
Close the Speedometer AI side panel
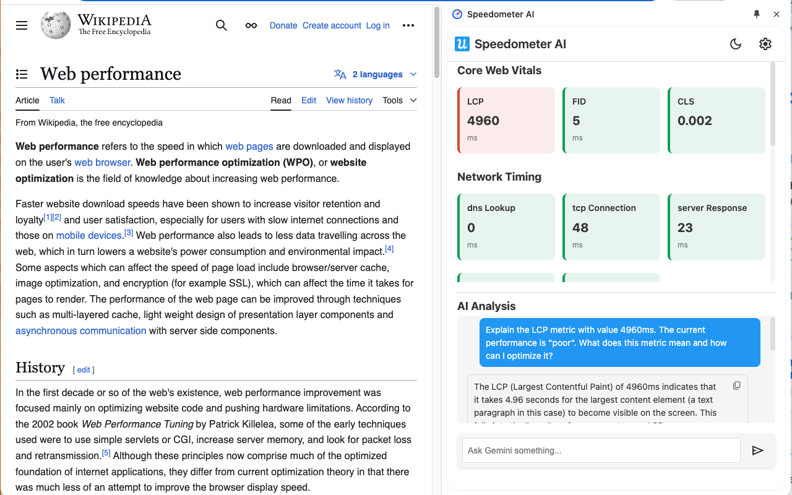777,14
